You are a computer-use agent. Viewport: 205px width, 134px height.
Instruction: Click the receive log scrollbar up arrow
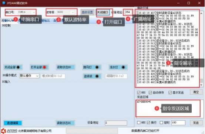201,13
